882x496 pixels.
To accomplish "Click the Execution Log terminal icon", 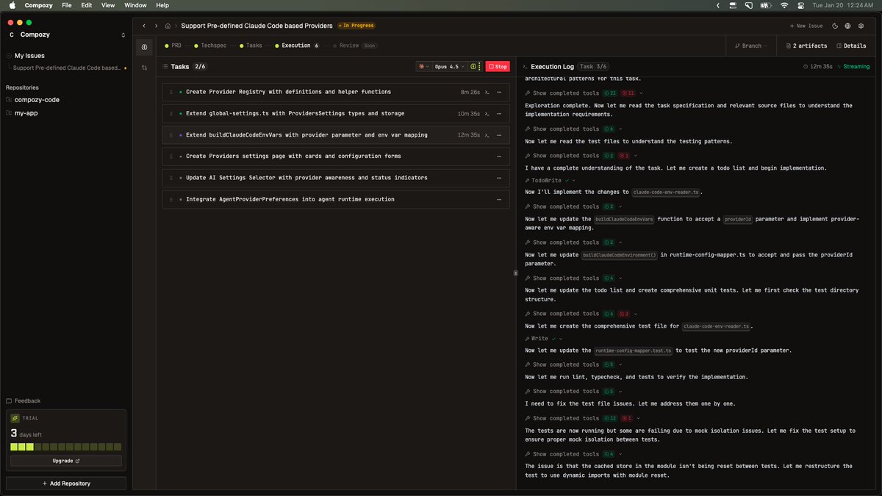I will point(524,66).
